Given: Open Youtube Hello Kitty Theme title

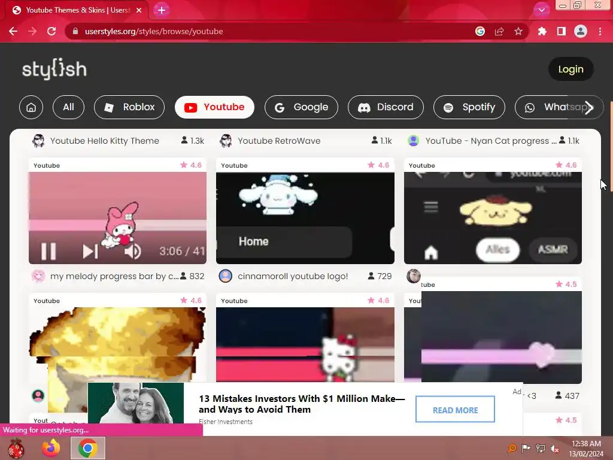Looking at the screenshot, I should coord(105,141).
